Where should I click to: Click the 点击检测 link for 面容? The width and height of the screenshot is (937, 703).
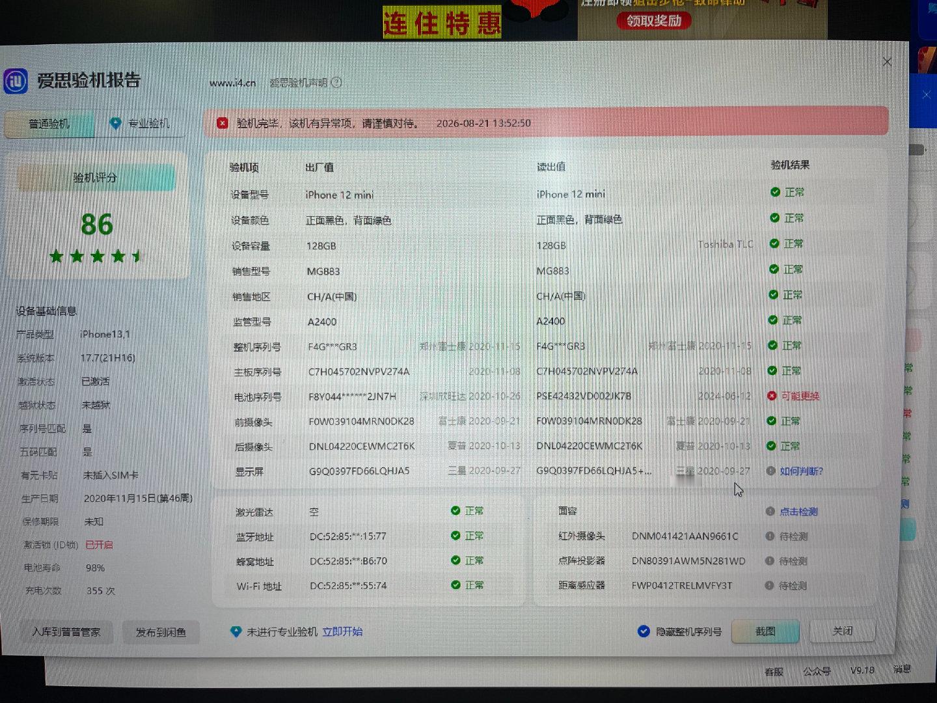click(x=798, y=512)
